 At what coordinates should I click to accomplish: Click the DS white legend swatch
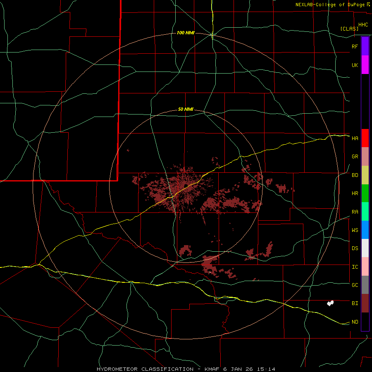click(365, 248)
